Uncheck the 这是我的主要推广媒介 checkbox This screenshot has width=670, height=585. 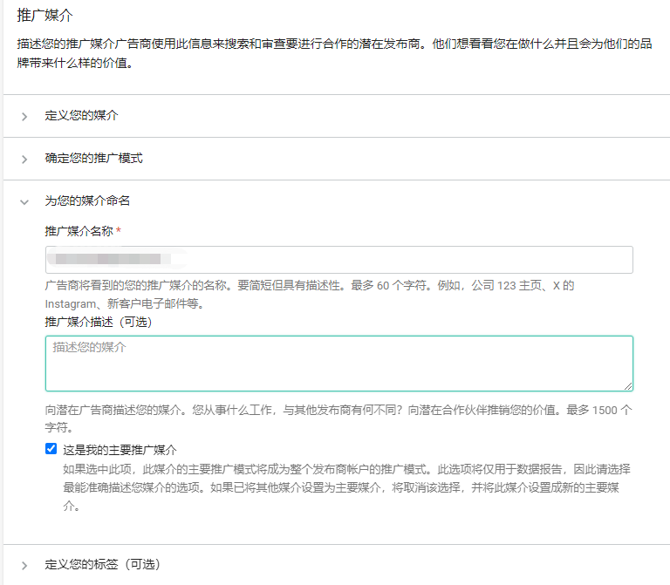click(x=51, y=449)
